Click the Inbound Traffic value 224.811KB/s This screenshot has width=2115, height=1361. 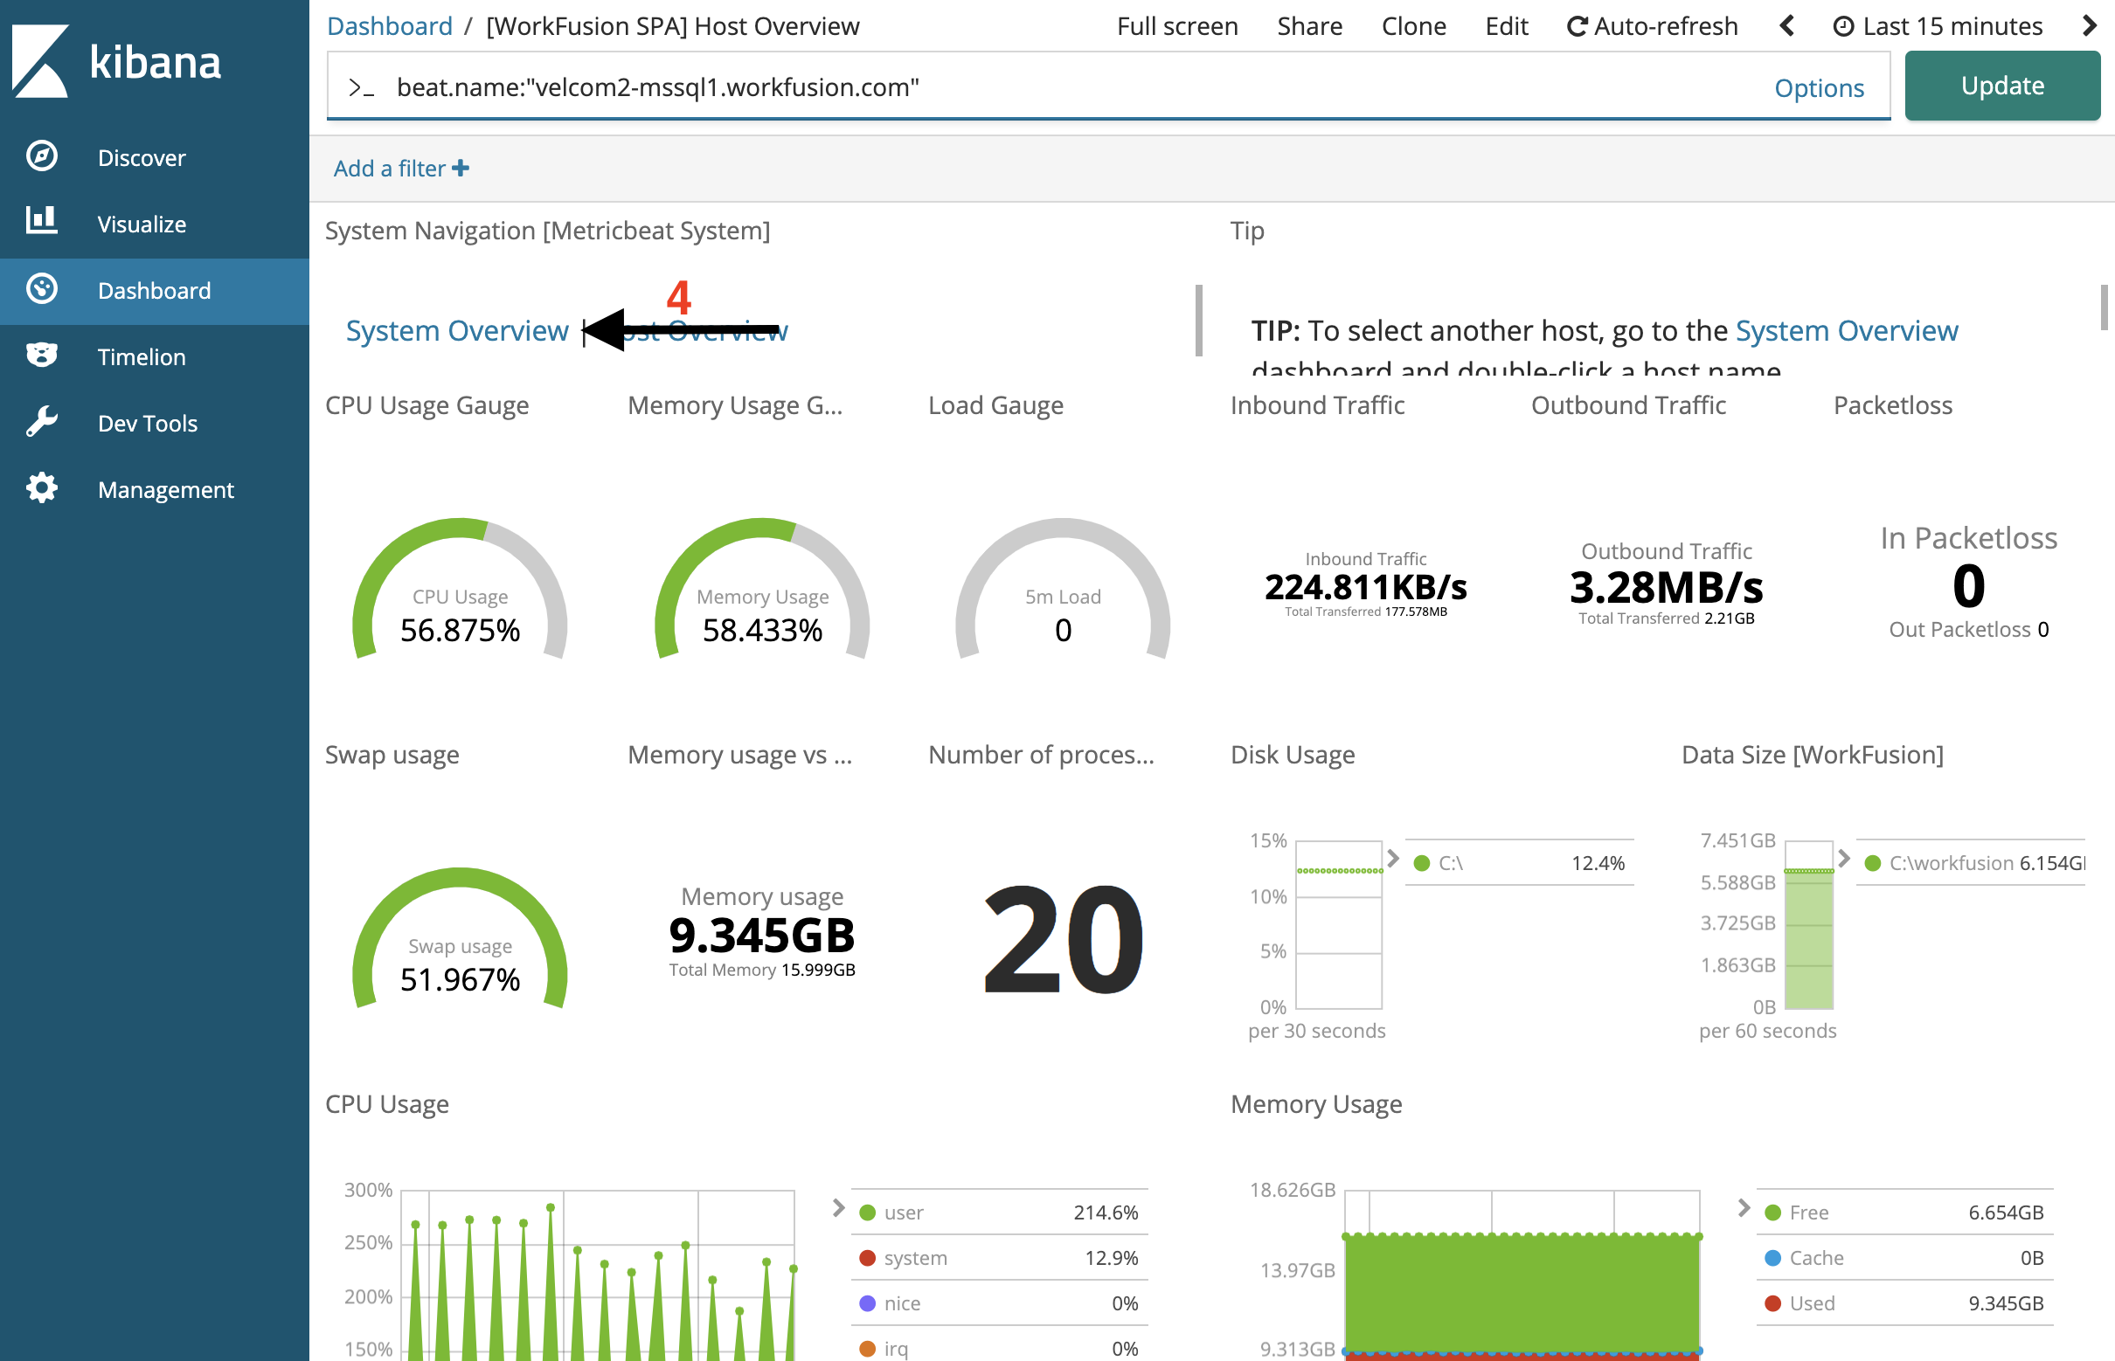[x=1365, y=587]
